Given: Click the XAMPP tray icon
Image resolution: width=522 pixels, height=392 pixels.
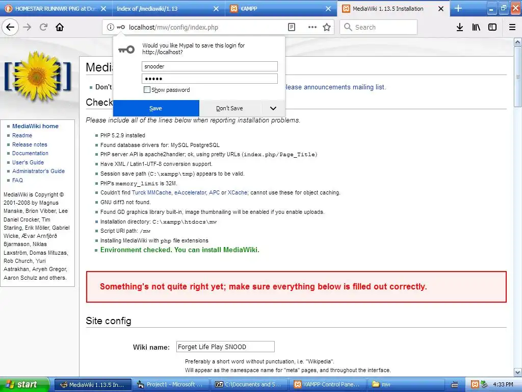Looking at the screenshot, I should pos(475,384).
